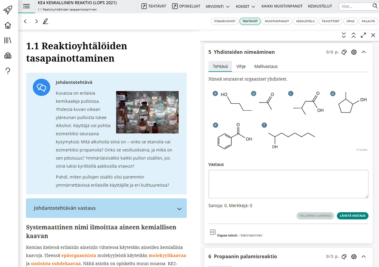This screenshot has width=379, height=267.
Task: Open the school building icon
Action: pyautogui.click(x=8, y=55)
